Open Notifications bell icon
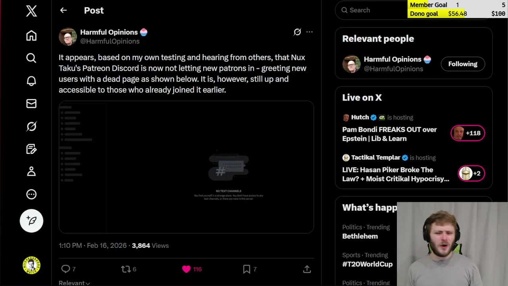The height and width of the screenshot is (286, 508). (31, 81)
